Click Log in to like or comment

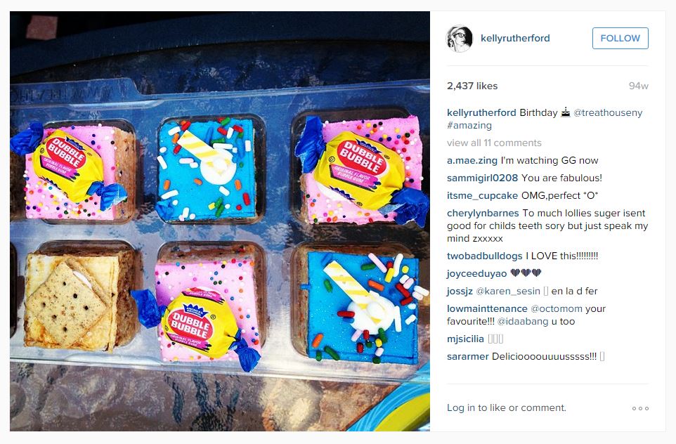point(507,407)
